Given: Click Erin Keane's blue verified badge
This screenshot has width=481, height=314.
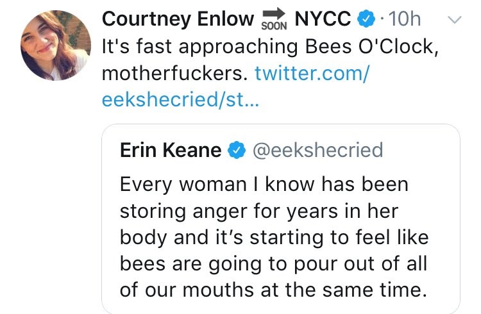Looking at the screenshot, I should click(237, 150).
